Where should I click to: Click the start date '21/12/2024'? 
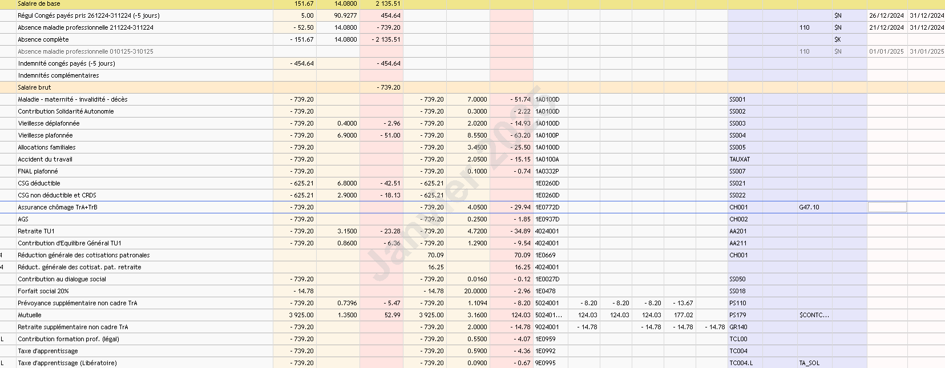(887, 27)
